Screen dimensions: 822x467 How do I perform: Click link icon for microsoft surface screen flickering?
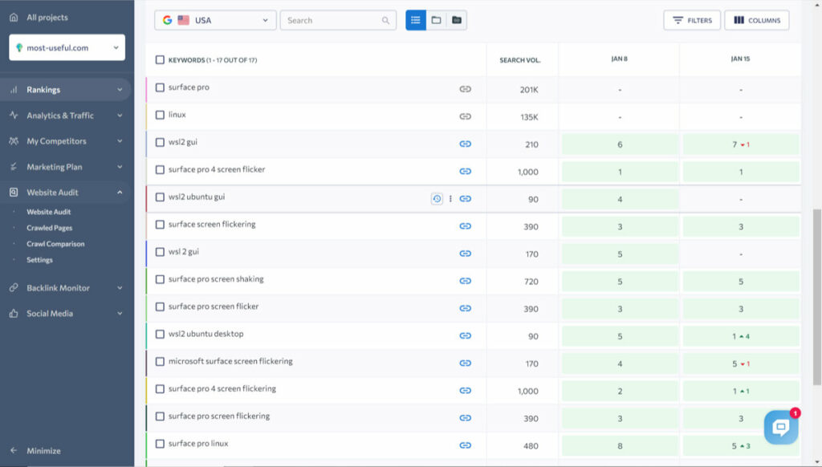coord(465,363)
